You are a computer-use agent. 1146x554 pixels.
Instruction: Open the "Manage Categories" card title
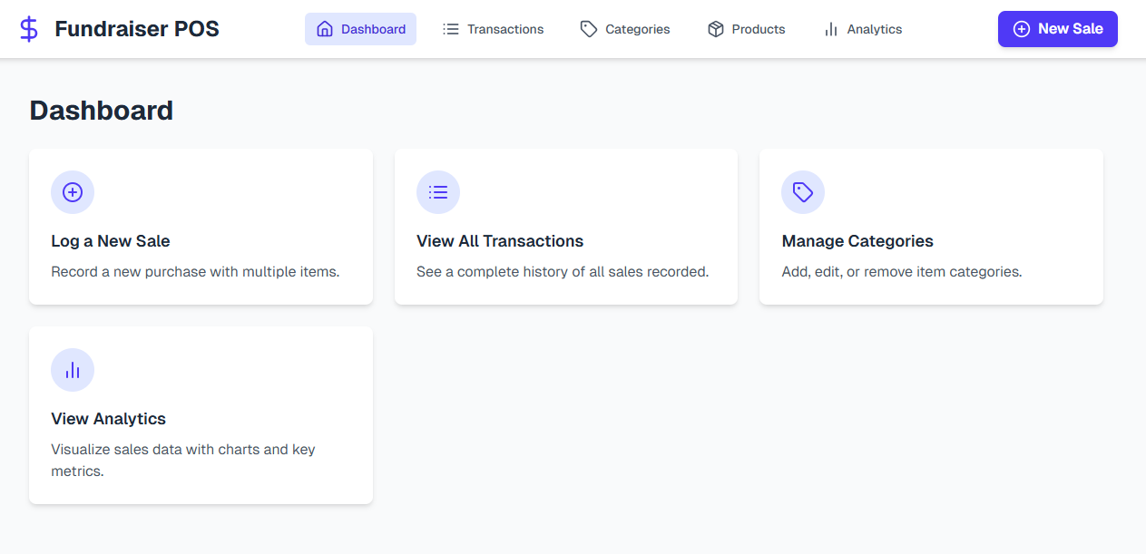click(857, 241)
